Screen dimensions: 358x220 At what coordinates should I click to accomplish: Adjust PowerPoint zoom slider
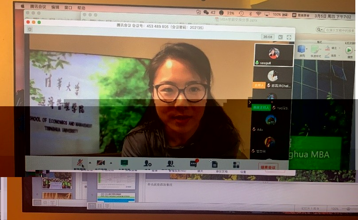(x=349, y=209)
